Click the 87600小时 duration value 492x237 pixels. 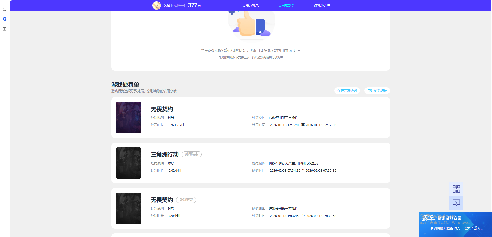tap(176, 125)
